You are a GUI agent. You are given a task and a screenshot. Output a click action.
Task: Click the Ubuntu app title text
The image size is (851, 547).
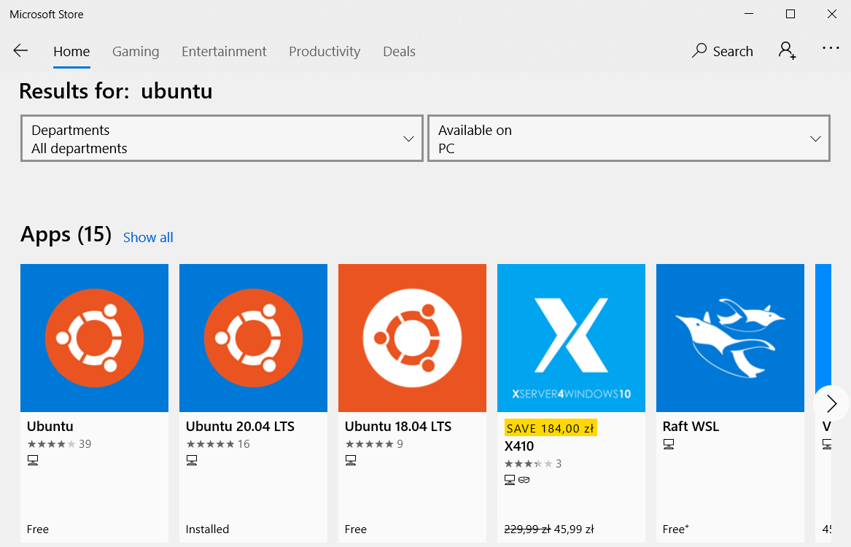point(50,427)
